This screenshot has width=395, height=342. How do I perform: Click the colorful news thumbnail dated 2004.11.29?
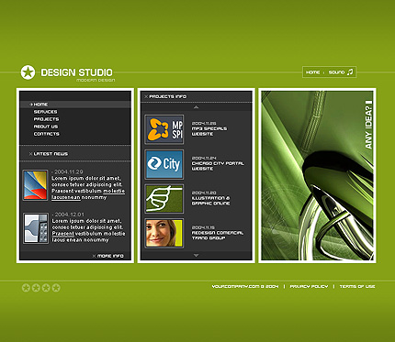(x=36, y=185)
